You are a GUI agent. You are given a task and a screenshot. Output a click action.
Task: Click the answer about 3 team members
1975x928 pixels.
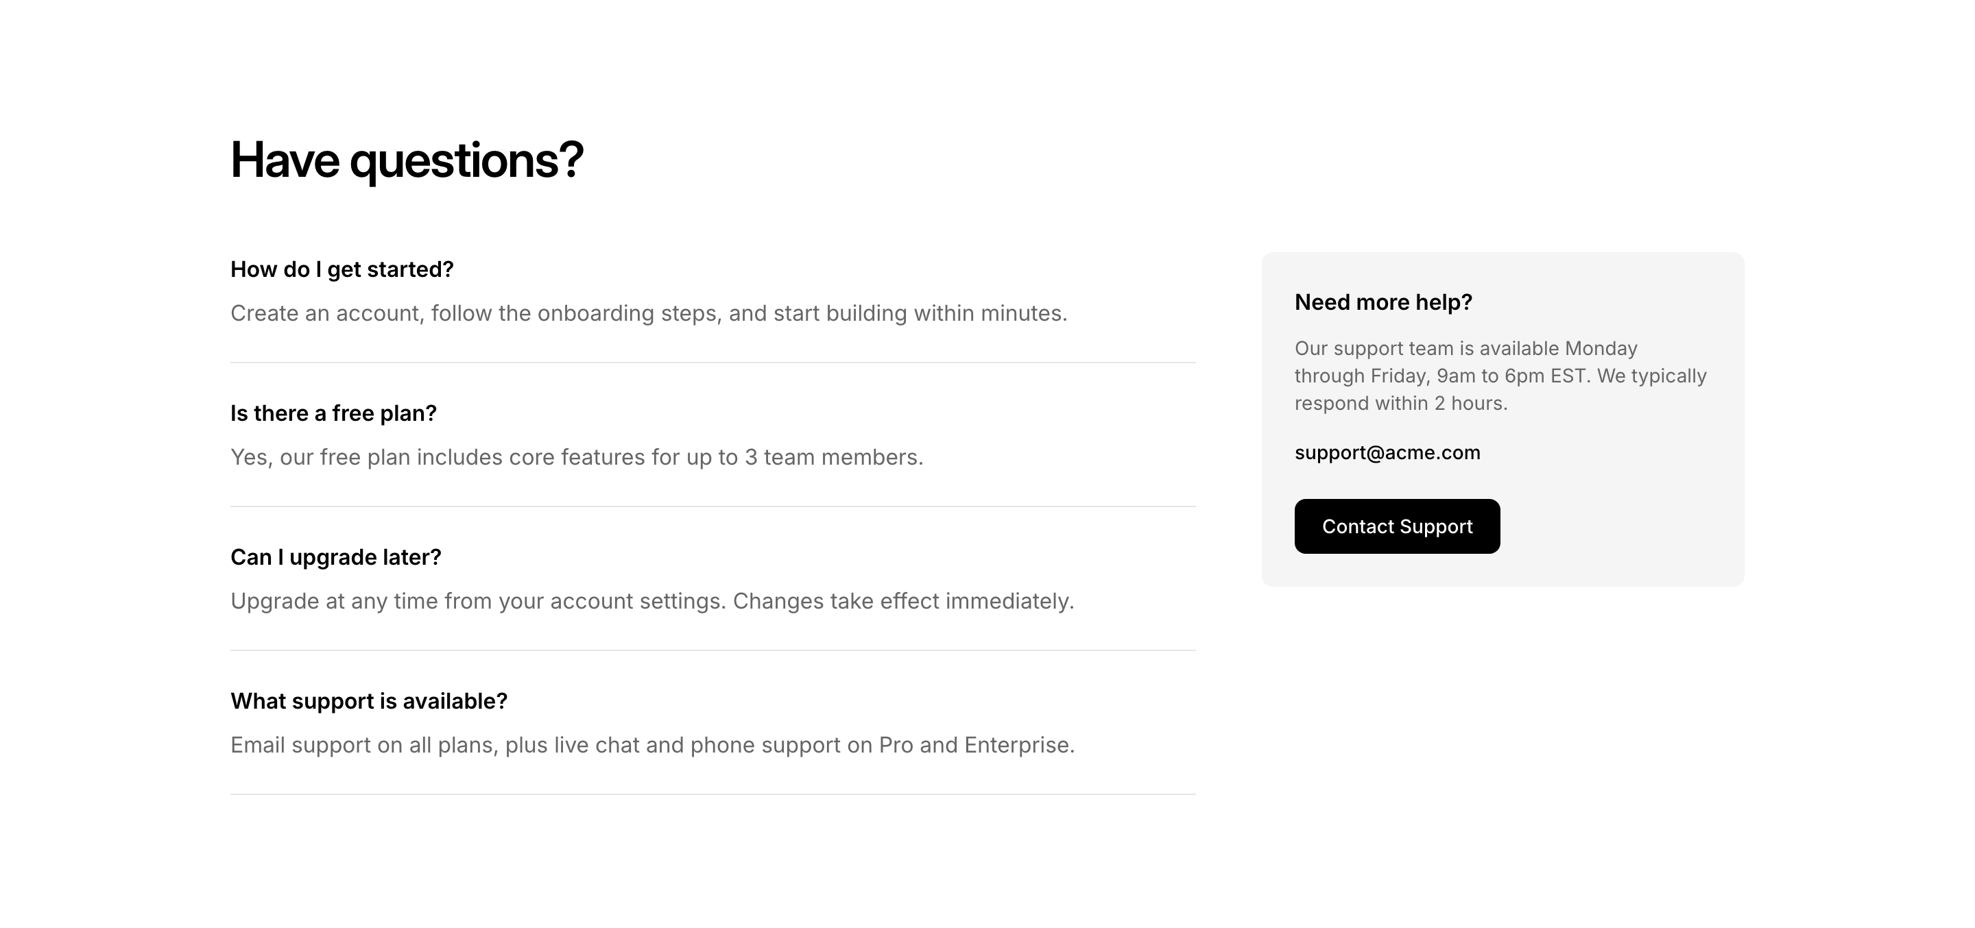[x=577, y=457]
